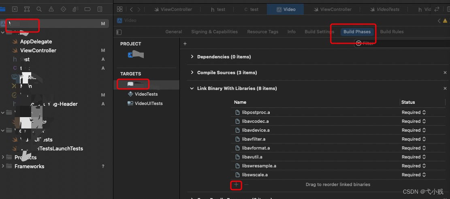Select the libavcodec.a row
The image size is (450, 199).
point(338,121)
